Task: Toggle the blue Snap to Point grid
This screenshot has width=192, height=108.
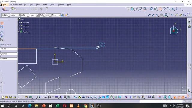Action: (1, 27)
